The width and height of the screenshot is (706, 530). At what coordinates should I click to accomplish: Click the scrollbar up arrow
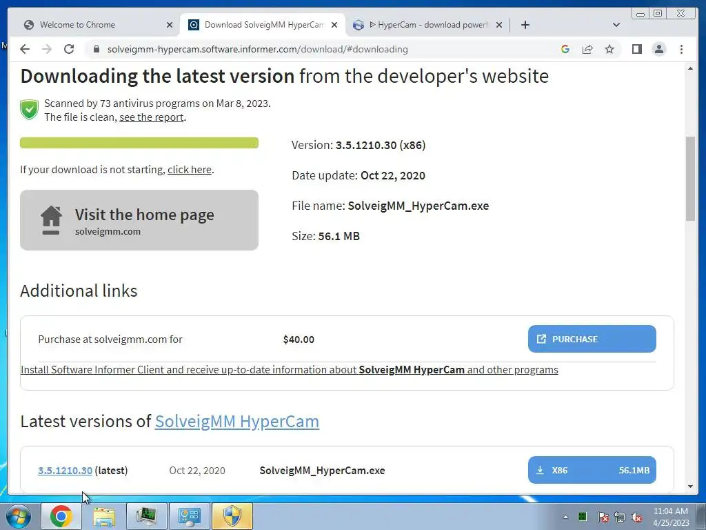690,68
